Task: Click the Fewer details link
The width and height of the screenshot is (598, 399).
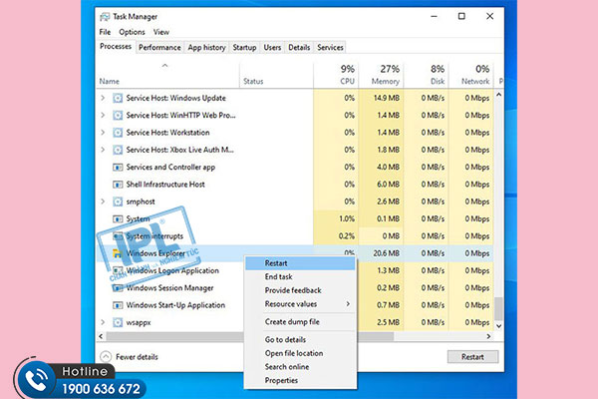Action: click(137, 357)
